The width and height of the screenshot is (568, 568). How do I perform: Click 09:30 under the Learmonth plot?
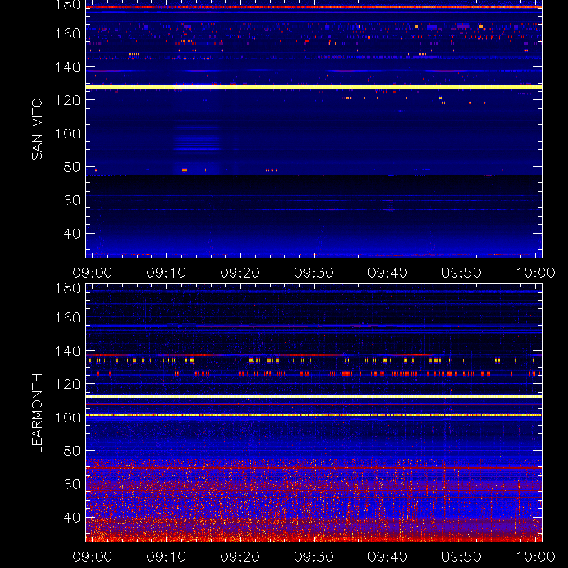314,557
